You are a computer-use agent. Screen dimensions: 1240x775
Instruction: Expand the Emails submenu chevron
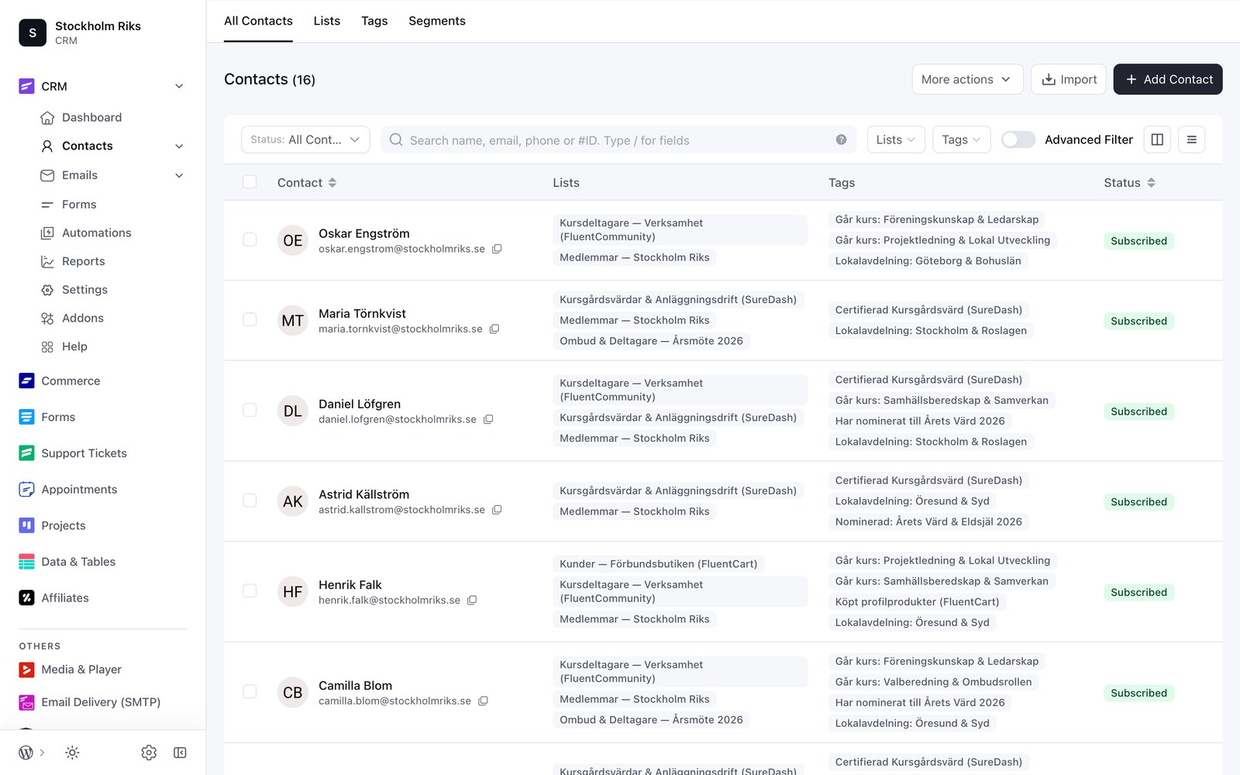179,175
